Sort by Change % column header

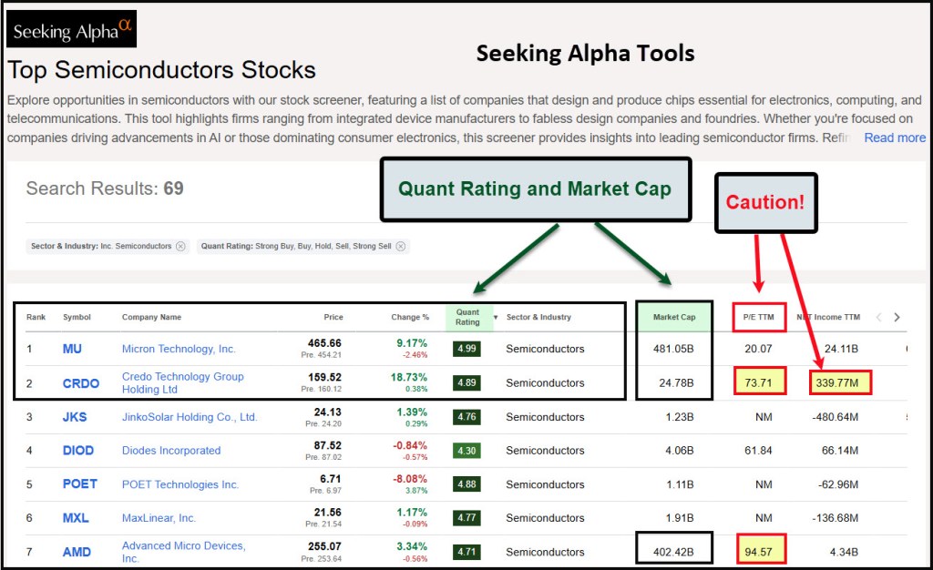pyautogui.click(x=410, y=318)
